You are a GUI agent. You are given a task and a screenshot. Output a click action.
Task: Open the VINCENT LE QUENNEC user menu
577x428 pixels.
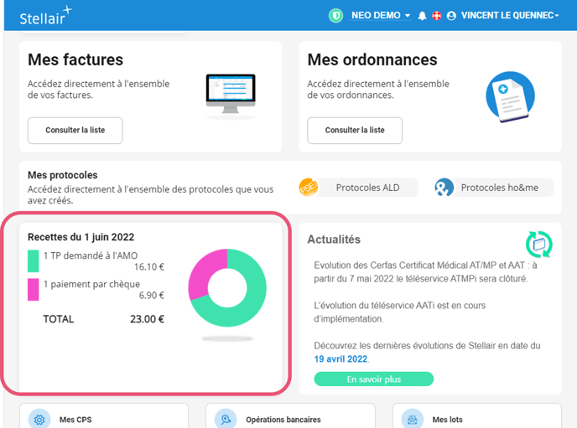510,16
